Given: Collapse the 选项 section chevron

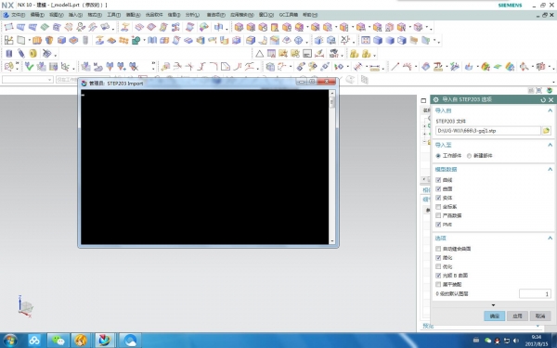Looking at the screenshot, I should (550, 238).
